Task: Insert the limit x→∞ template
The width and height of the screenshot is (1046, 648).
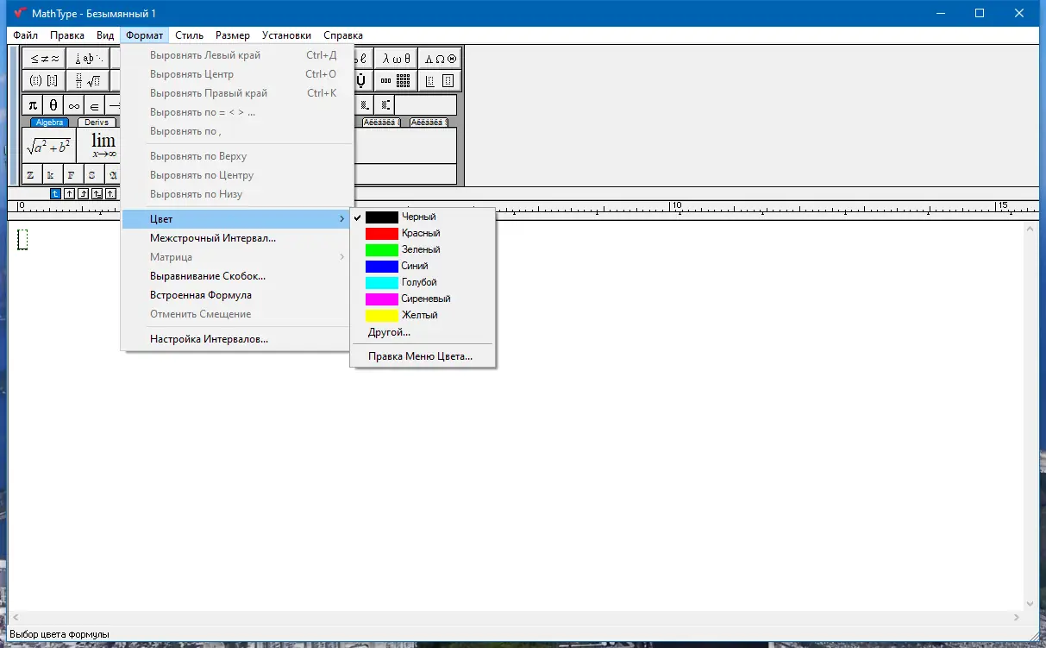Action: (x=103, y=145)
